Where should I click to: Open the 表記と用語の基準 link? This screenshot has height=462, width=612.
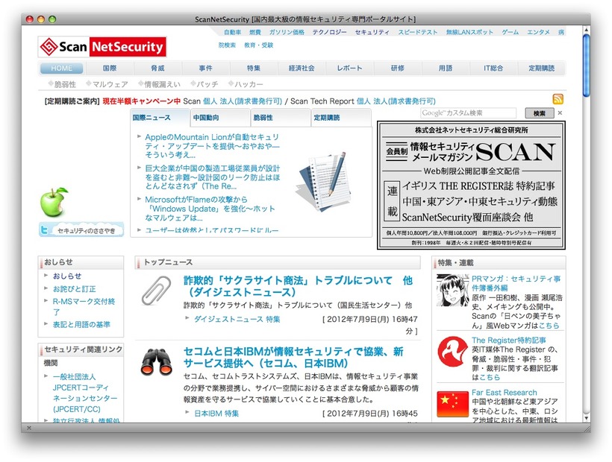tap(81, 324)
